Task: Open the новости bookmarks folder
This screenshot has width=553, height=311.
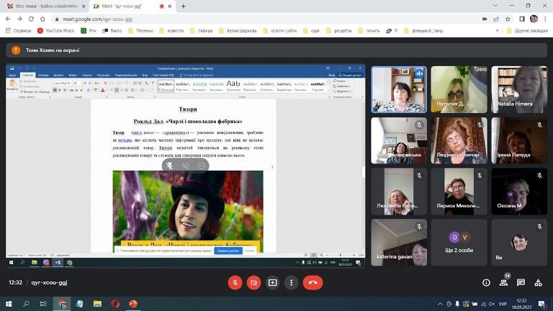Action: [171, 31]
